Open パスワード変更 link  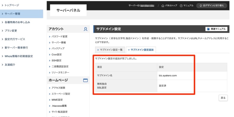[59, 36]
